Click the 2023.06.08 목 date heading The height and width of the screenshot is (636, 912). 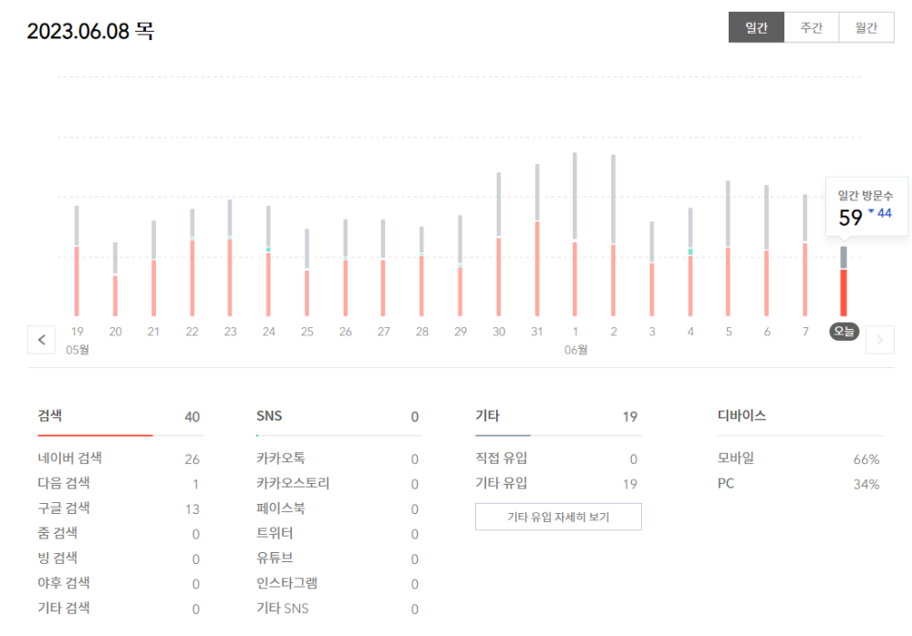pos(90,31)
